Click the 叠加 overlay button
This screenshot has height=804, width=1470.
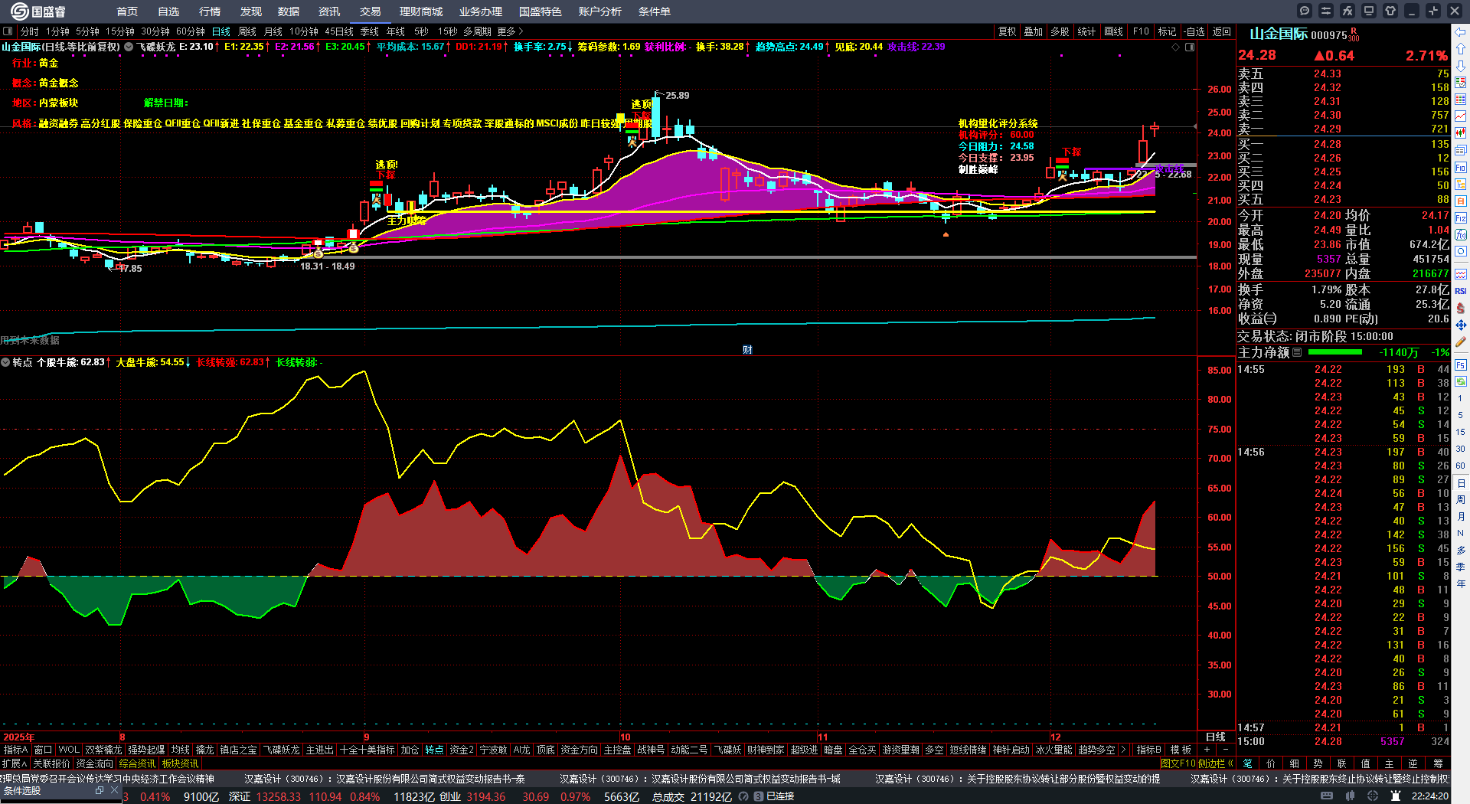point(1034,31)
